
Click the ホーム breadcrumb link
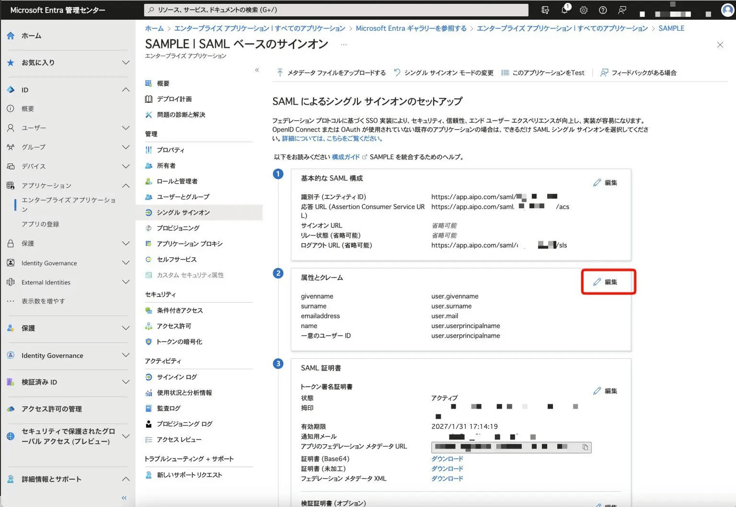(x=154, y=28)
